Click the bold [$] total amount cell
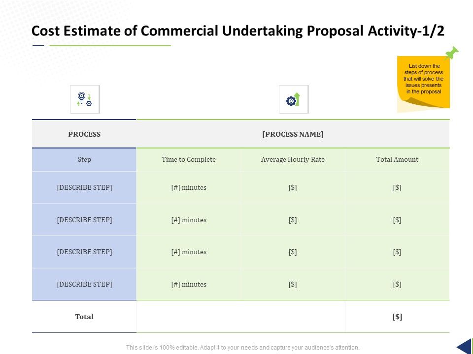The image size is (473, 354). tap(397, 317)
